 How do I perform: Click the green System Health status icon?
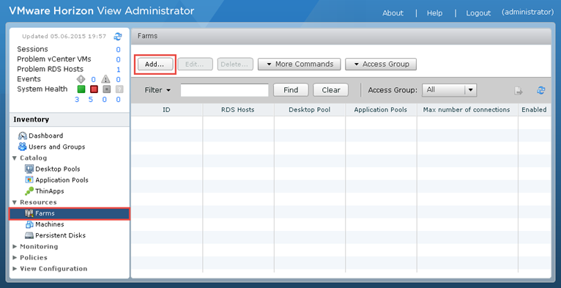(x=81, y=89)
